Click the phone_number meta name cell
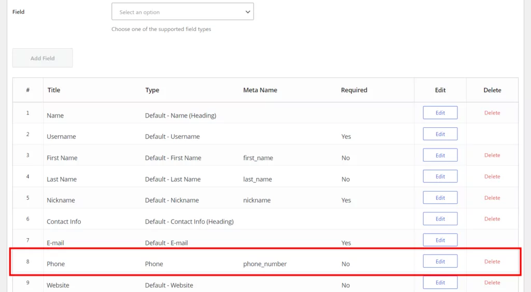The height and width of the screenshot is (292, 531). [264, 264]
